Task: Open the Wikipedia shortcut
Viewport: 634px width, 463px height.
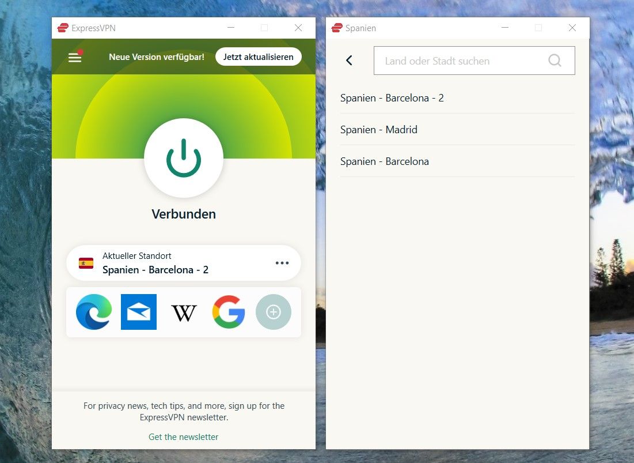Action: click(x=184, y=313)
